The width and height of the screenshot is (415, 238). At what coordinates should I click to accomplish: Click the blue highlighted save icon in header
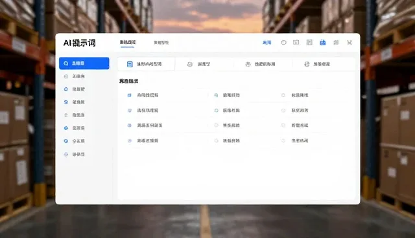coord(323,42)
